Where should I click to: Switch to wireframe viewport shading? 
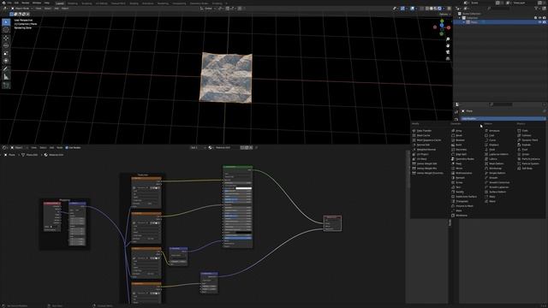(427, 9)
